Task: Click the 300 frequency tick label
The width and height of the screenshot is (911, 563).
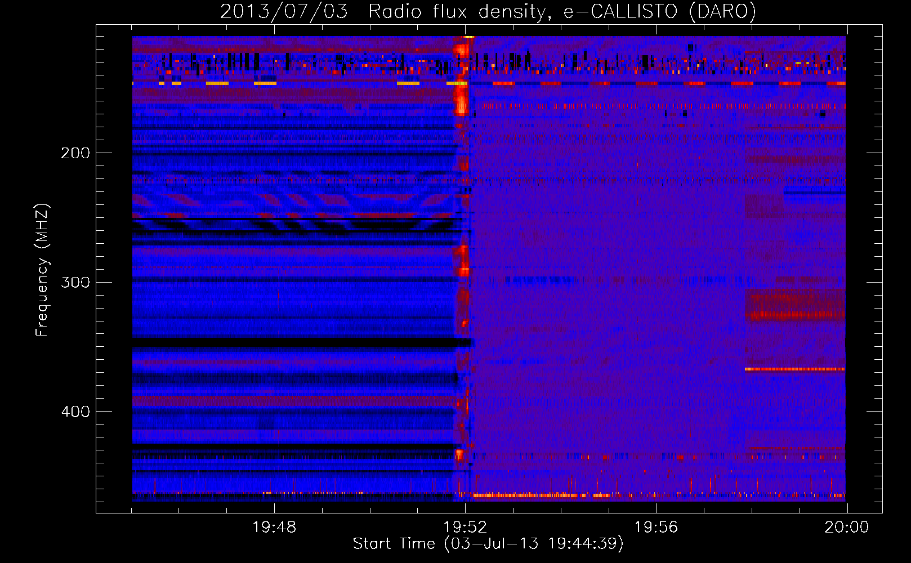Action: click(x=75, y=282)
